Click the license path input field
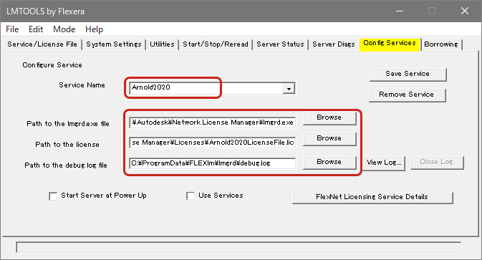This screenshot has width=482, height=260. coord(213,143)
